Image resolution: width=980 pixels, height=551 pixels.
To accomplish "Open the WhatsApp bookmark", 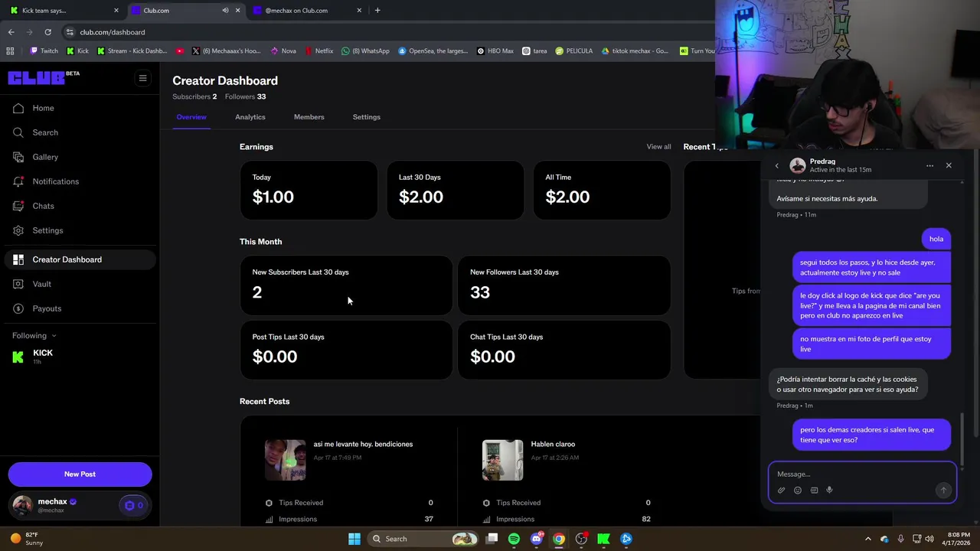I will [365, 51].
